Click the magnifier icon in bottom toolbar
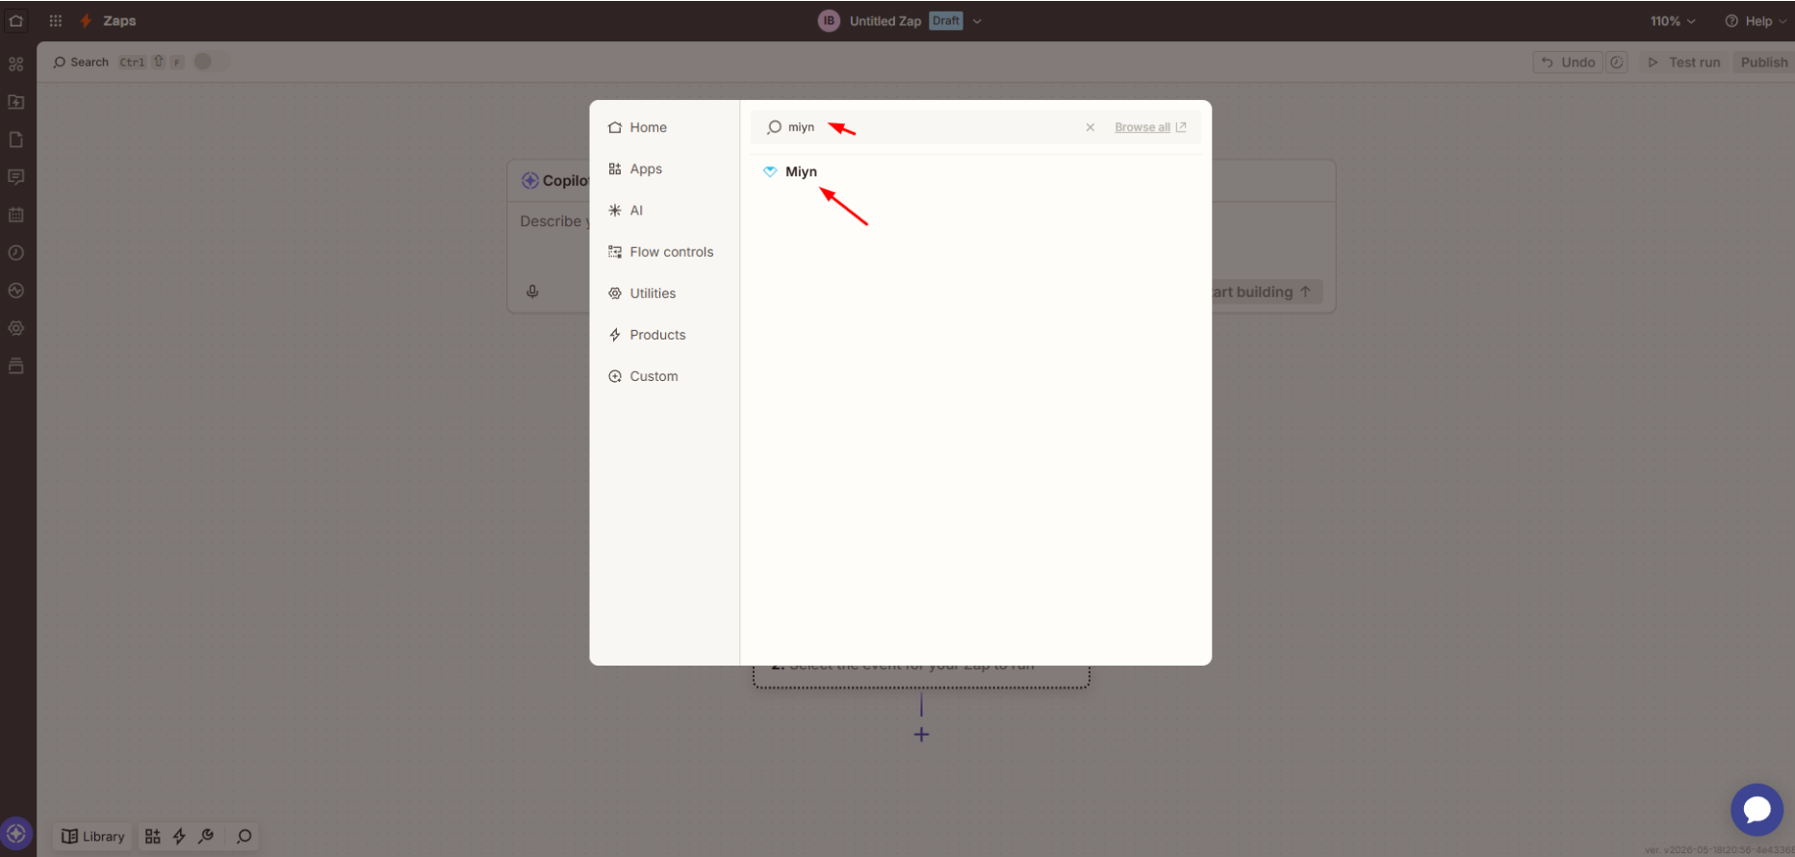The image size is (1795, 857). click(x=244, y=837)
